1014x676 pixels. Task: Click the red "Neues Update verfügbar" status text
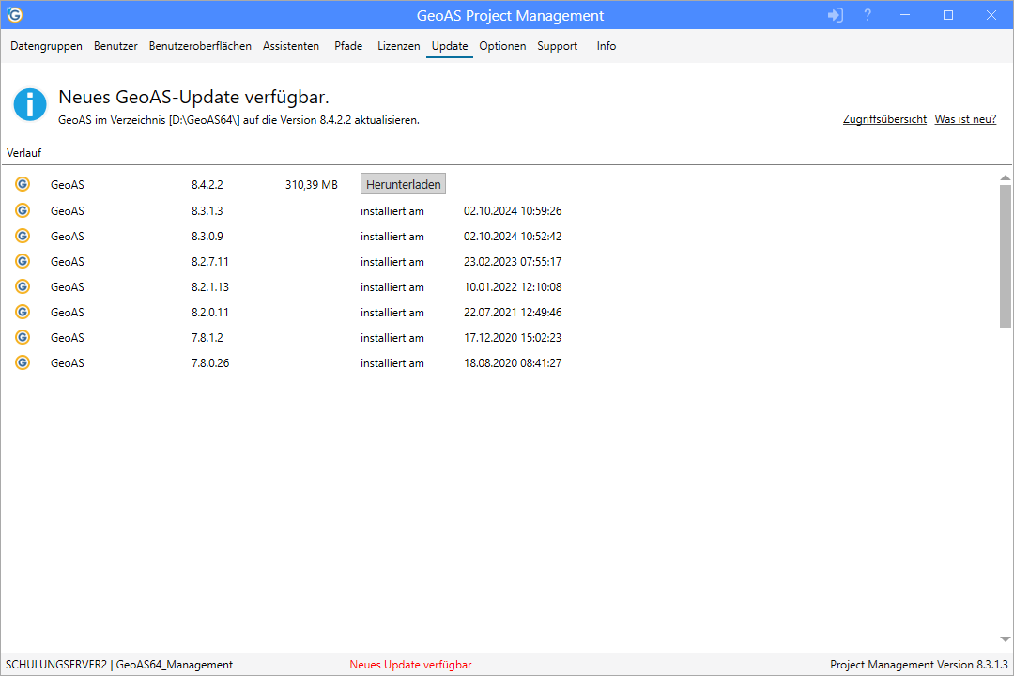(410, 665)
